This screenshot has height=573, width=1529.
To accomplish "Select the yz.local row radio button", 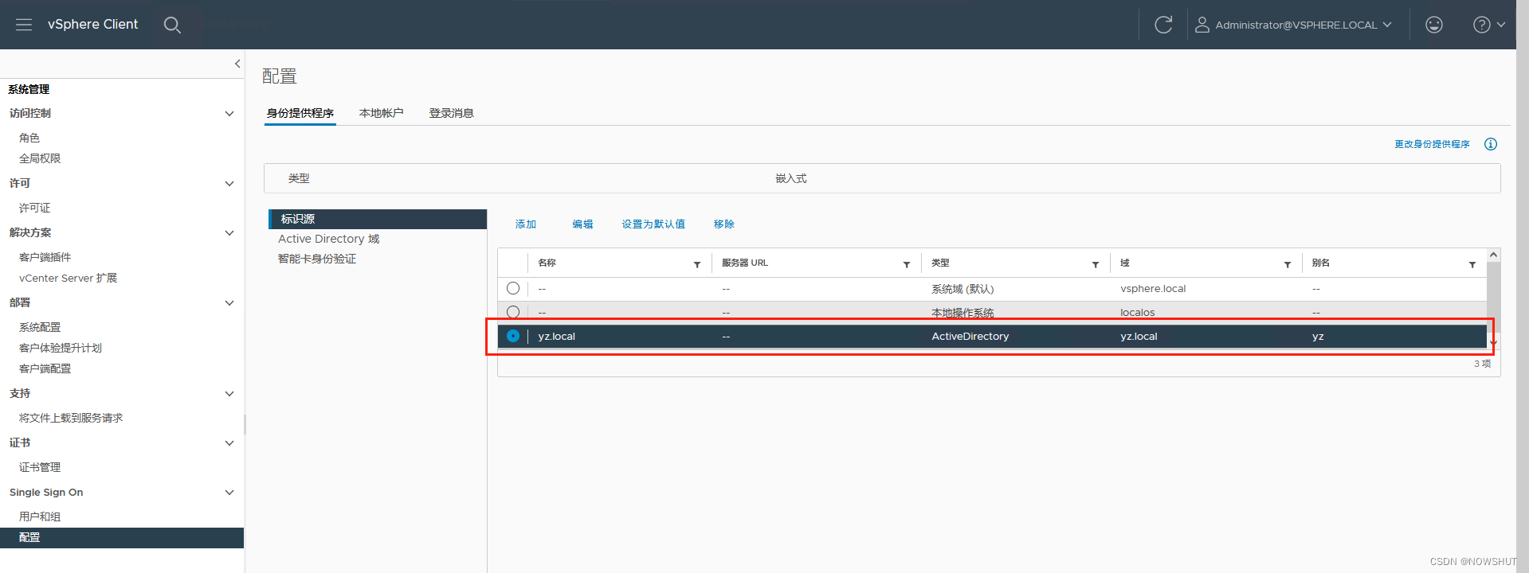I will coord(513,336).
